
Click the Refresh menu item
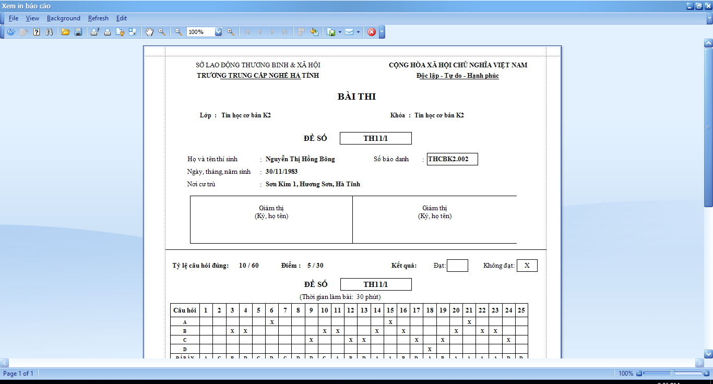[x=98, y=18]
